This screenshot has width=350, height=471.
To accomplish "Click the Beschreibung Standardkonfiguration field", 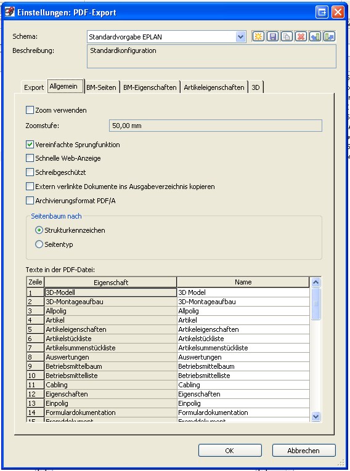I will pyautogui.click(x=211, y=57).
